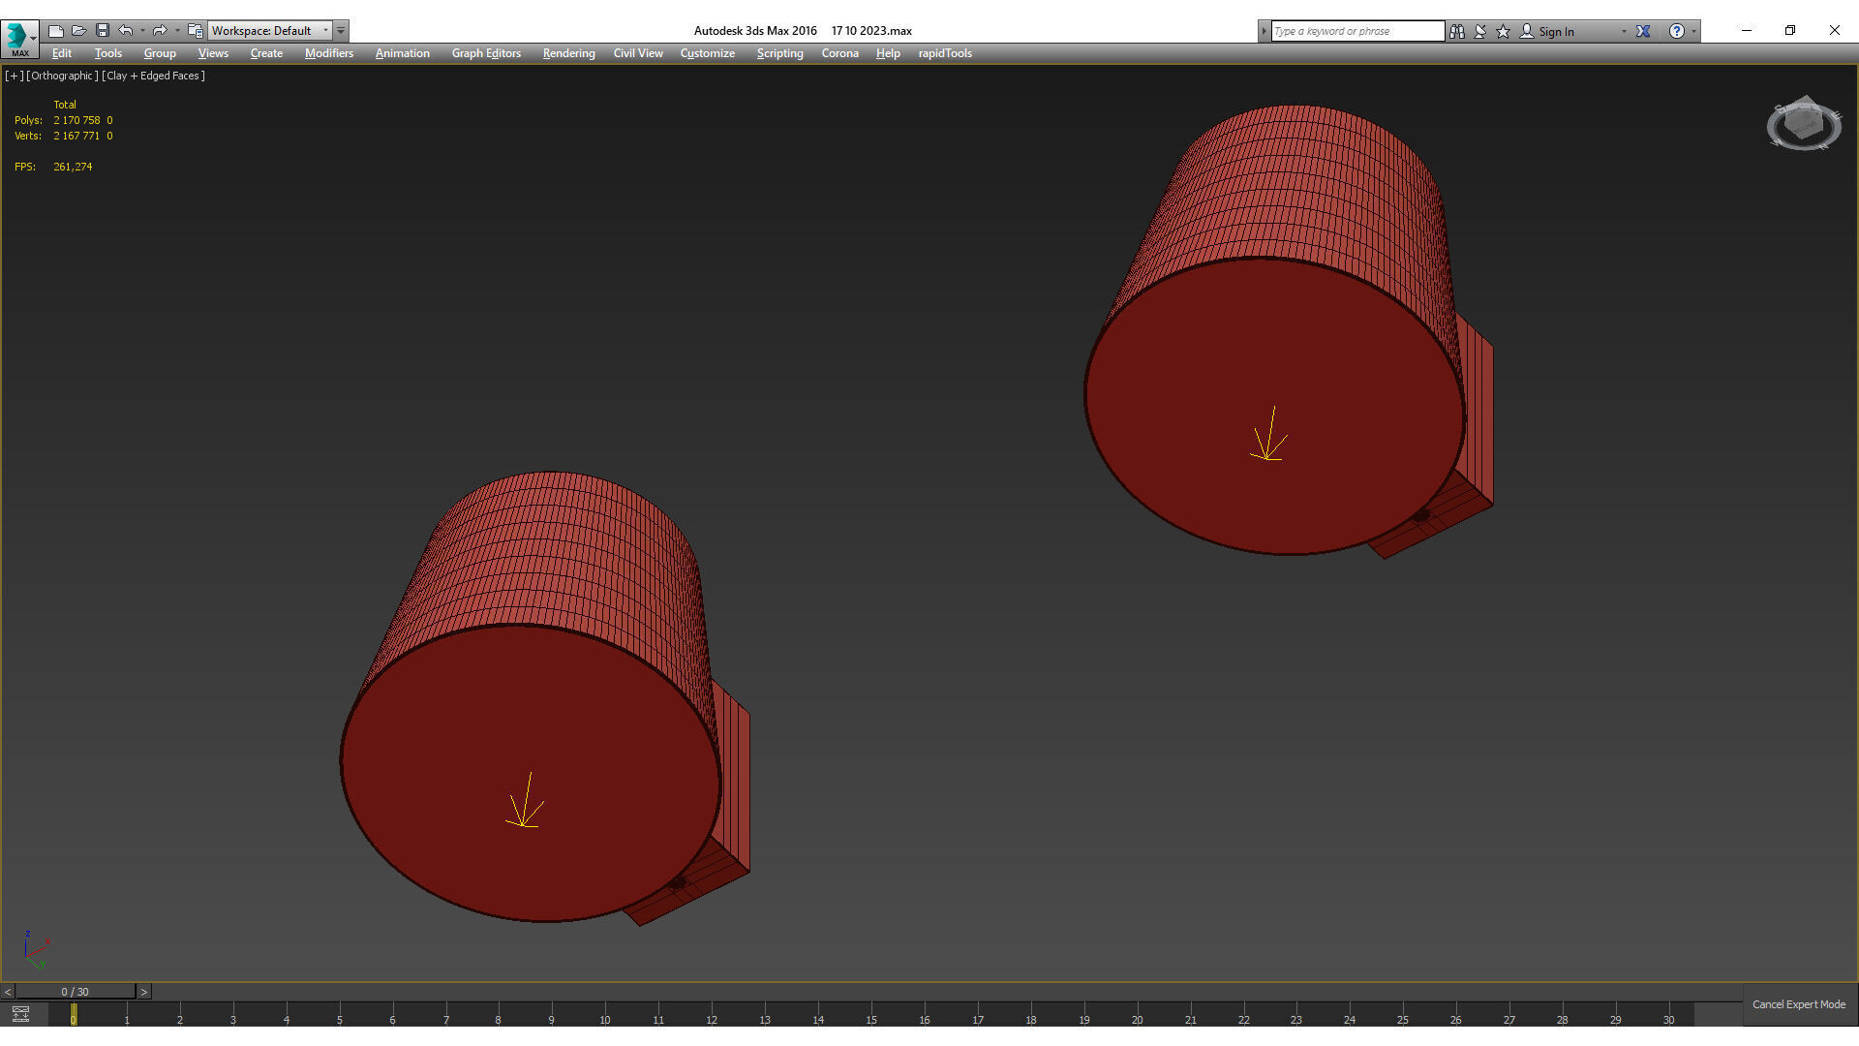Click the keyword search input field

point(1356,31)
